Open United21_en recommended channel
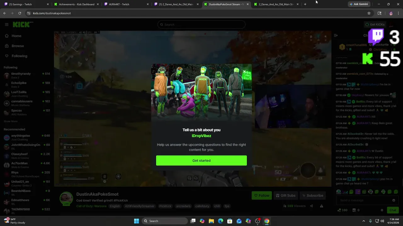The width and height of the screenshot is (403, 226). 27,183
